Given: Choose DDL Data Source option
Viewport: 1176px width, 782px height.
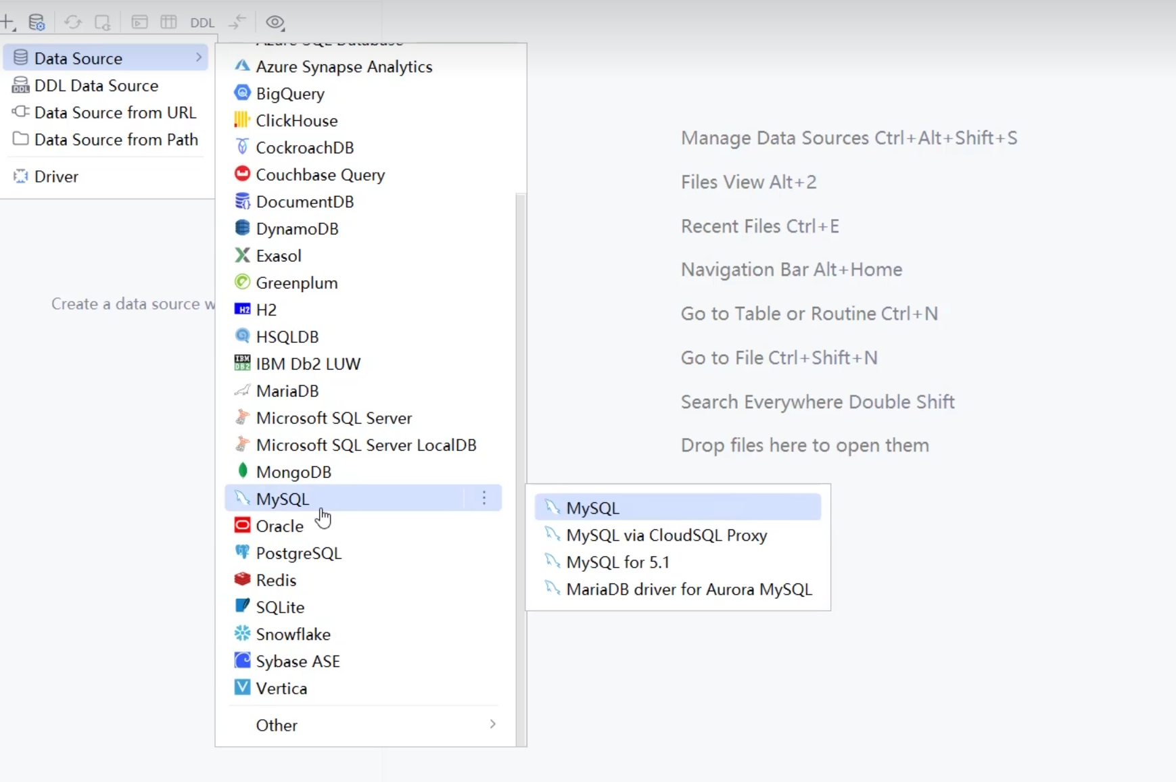Looking at the screenshot, I should [96, 85].
